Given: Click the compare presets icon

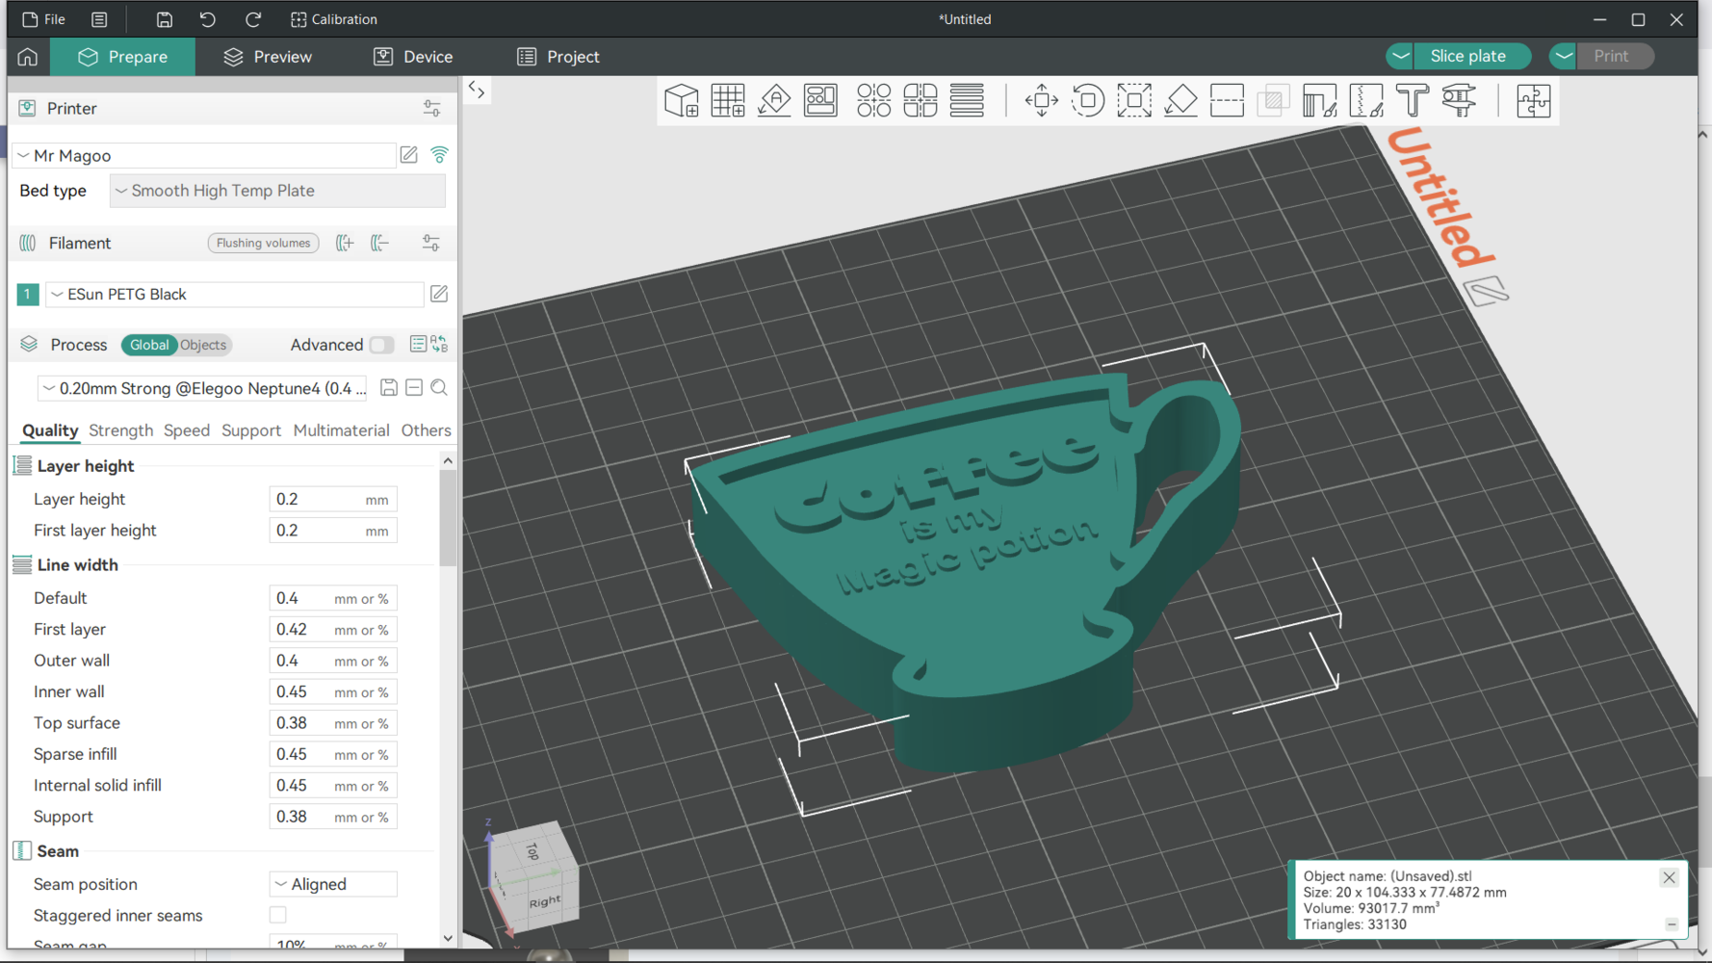Looking at the screenshot, I should coord(440,344).
